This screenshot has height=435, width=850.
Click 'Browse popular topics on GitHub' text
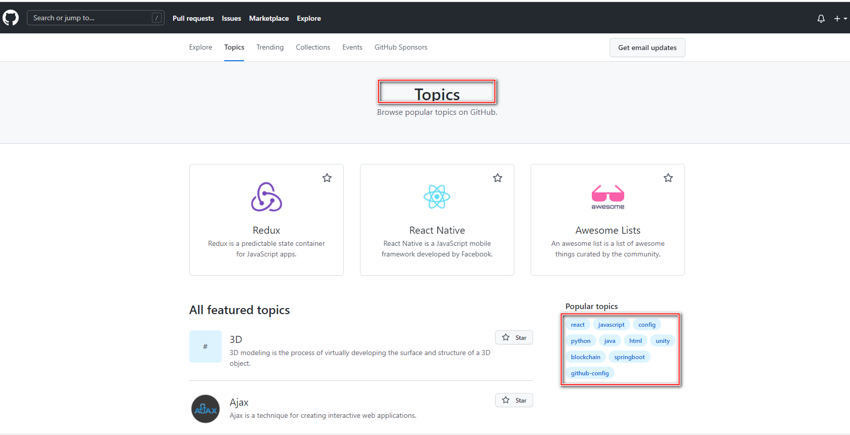437,112
